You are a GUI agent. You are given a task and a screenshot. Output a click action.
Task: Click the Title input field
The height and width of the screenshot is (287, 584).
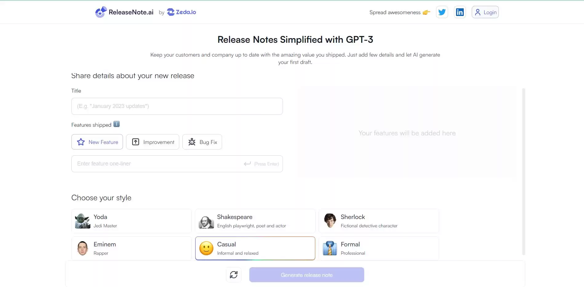point(177,106)
